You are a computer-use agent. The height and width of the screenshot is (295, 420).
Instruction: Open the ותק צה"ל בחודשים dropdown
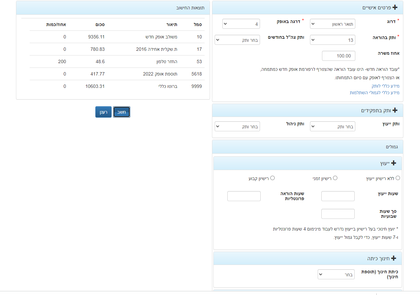click(x=237, y=40)
